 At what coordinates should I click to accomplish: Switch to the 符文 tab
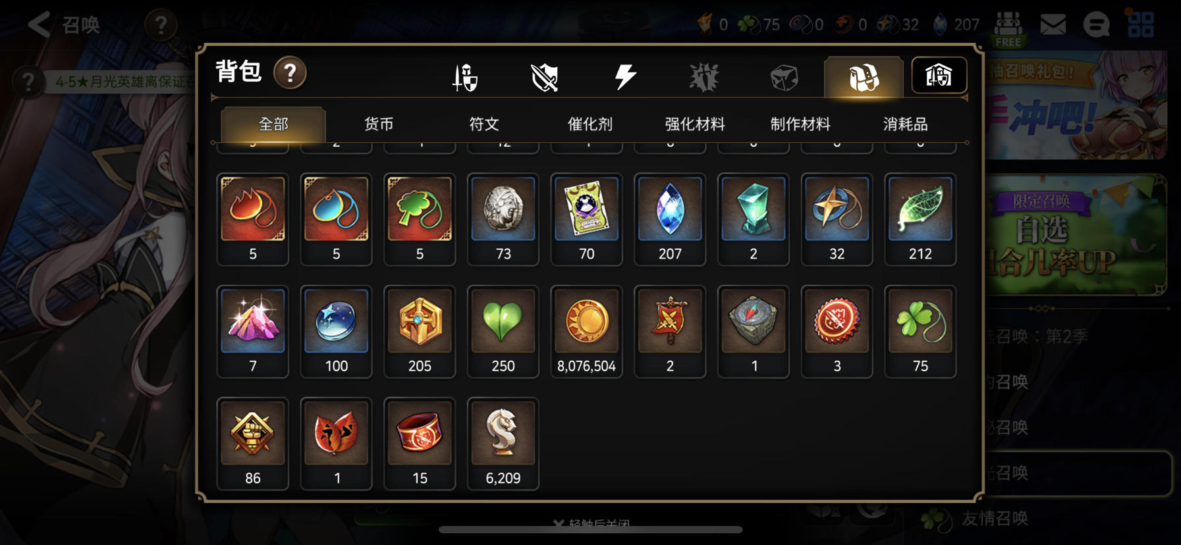point(484,124)
